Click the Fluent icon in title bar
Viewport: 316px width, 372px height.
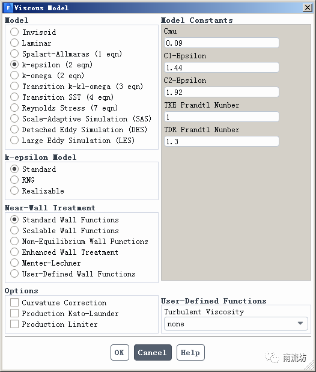pyautogui.click(x=8, y=8)
